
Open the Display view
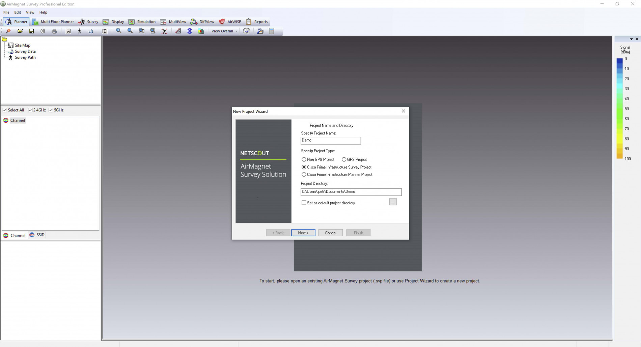click(x=113, y=22)
